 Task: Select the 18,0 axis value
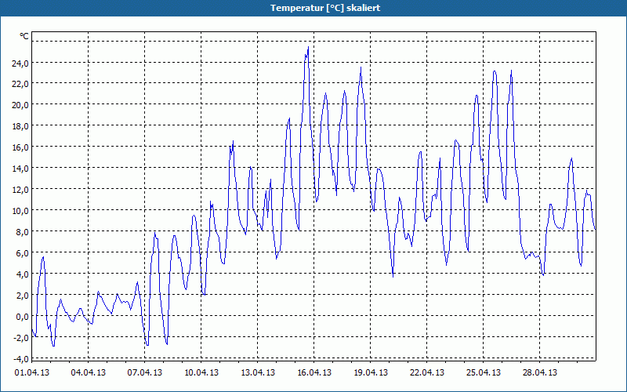pos(21,126)
